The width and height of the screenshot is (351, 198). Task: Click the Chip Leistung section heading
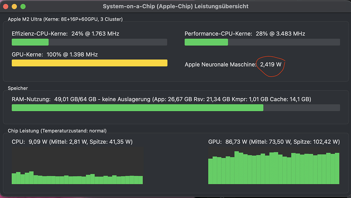point(57,131)
